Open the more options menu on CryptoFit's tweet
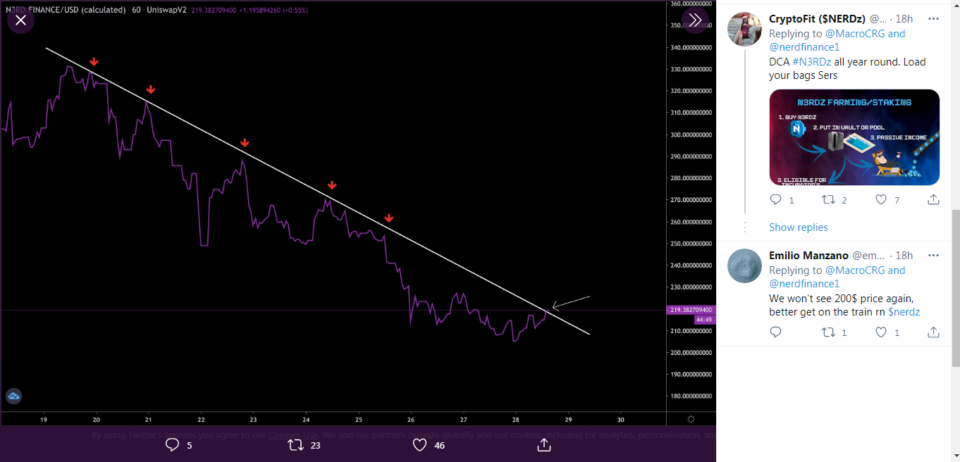The width and height of the screenshot is (960, 462). pos(933,19)
